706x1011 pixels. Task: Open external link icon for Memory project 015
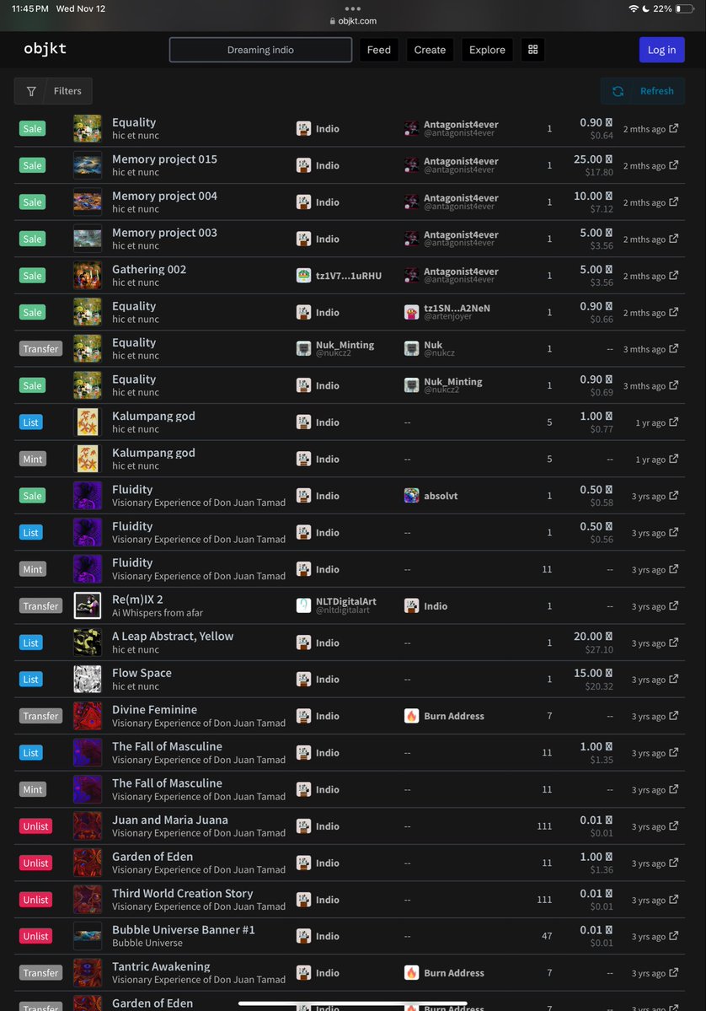673,165
